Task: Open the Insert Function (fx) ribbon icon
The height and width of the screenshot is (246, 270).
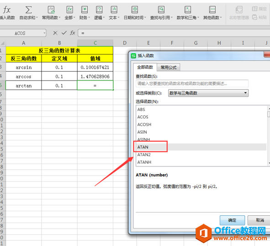Action: point(7,10)
